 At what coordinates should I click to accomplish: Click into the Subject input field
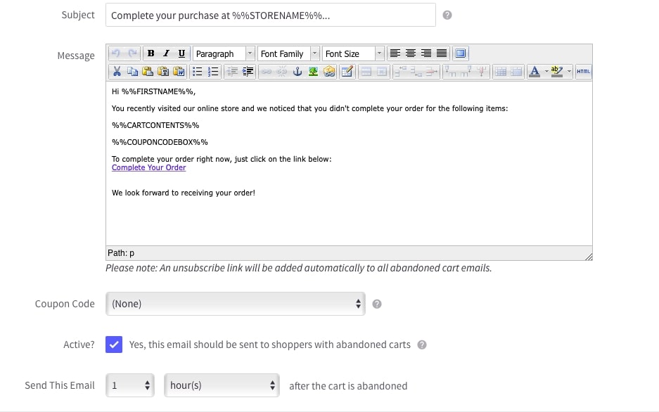pos(270,15)
